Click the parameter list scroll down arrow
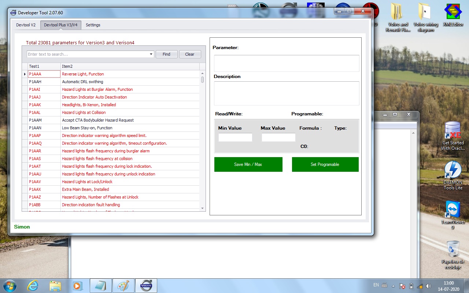Screen dimensions: 469x293 203,208
